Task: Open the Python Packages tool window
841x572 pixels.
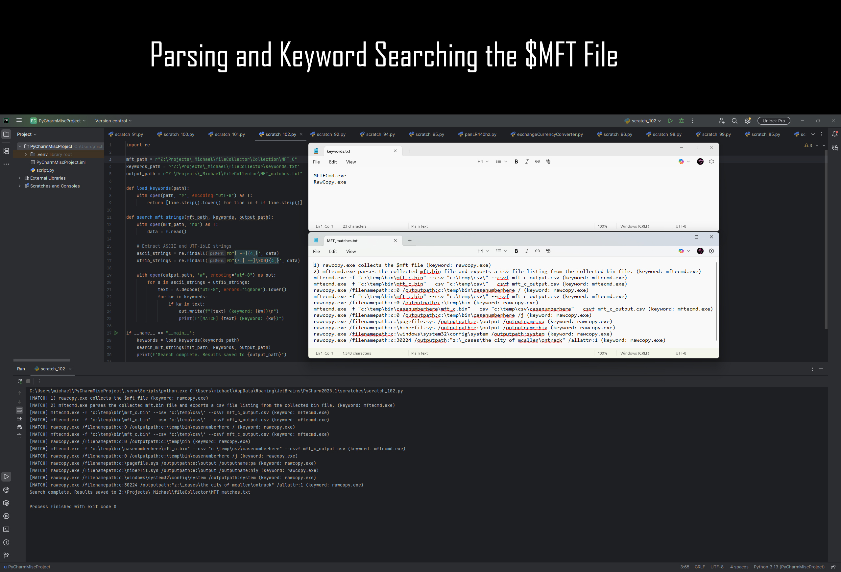Action: pyautogui.click(x=6, y=503)
